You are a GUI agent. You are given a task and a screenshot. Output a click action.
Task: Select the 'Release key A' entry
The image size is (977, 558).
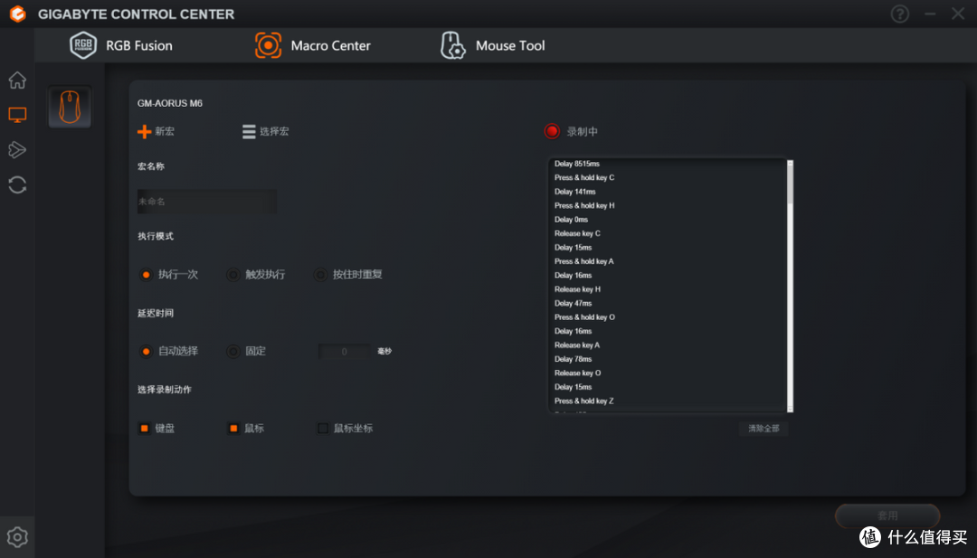point(577,345)
